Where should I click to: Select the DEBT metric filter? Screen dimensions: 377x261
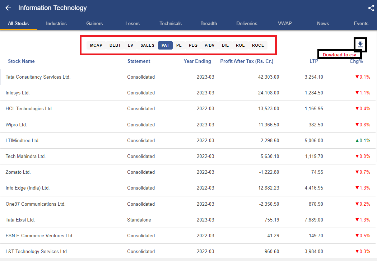pos(115,45)
